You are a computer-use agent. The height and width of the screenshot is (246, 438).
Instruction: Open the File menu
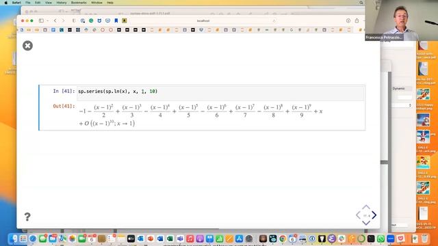(28, 3)
